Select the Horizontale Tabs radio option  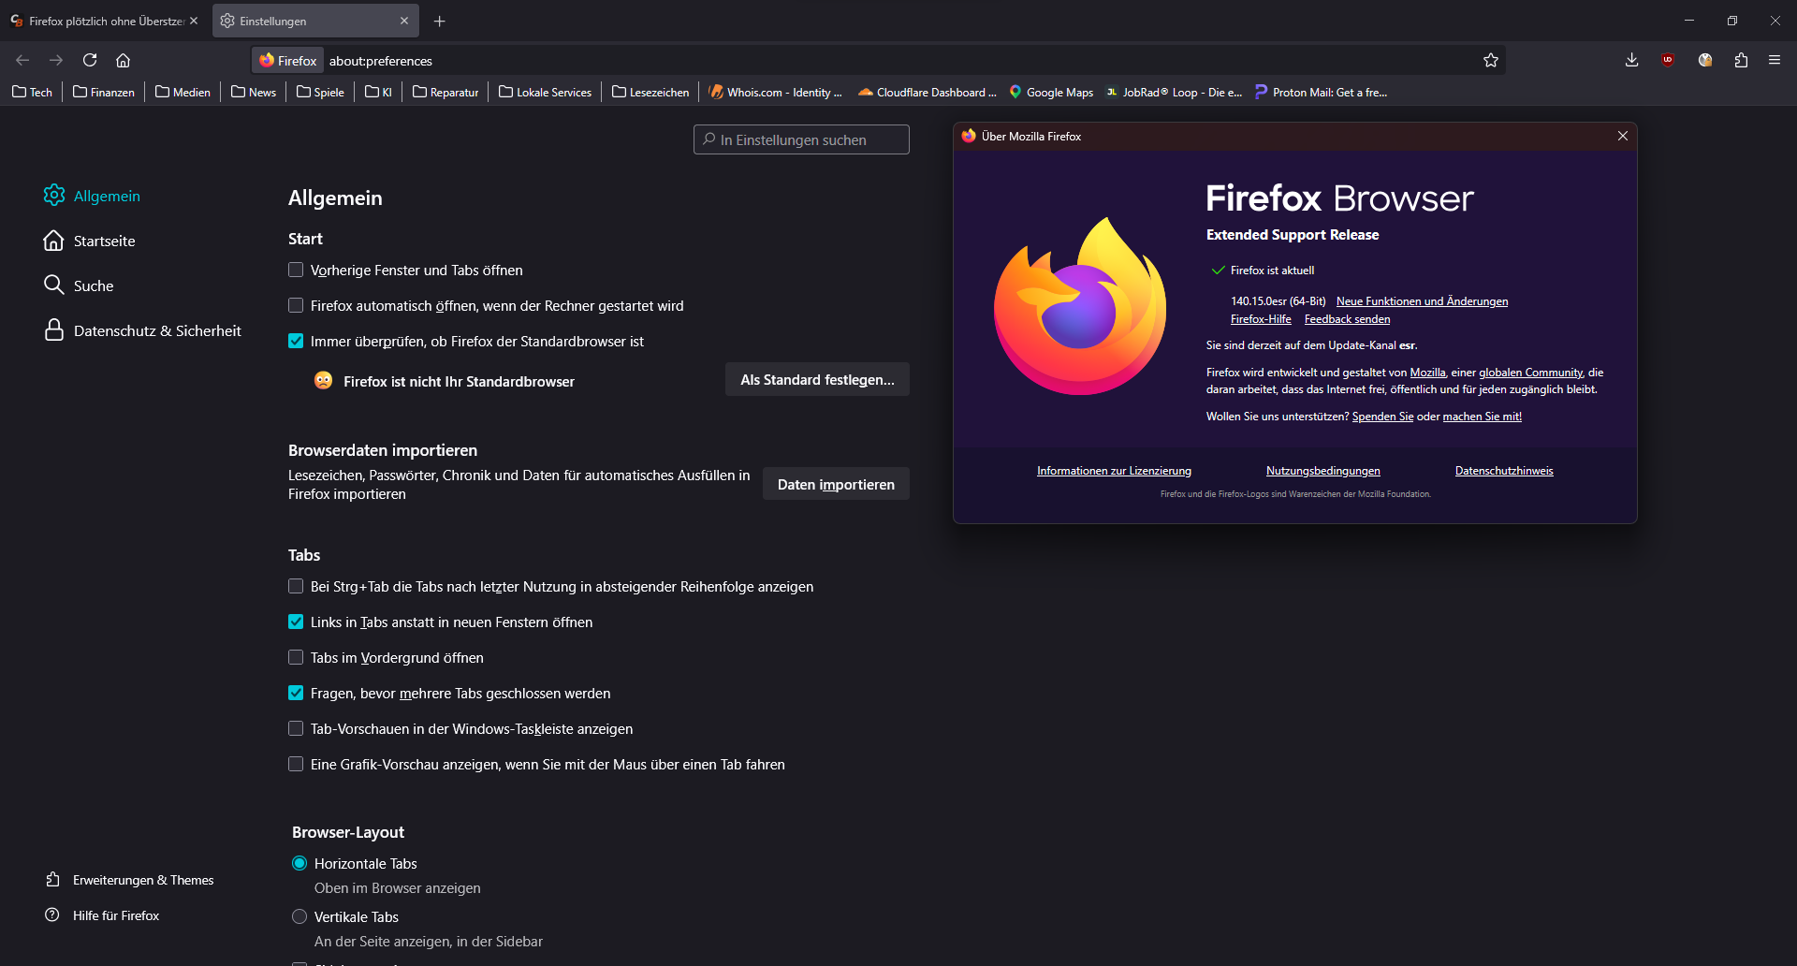tap(299, 863)
